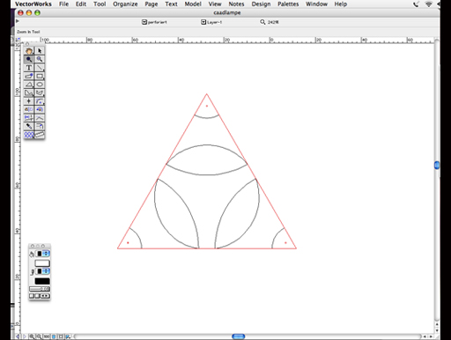Viewport: 451px width, 340px height.
Task: Click the blue fit-to-page icon at bottom
Action: [x=54, y=336]
